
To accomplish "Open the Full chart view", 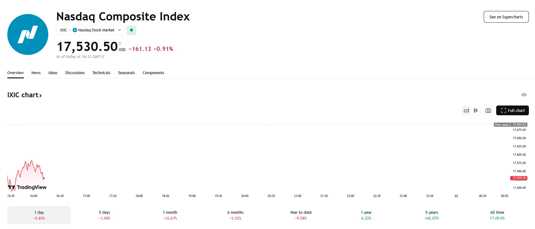I will click(x=512, y=110).
